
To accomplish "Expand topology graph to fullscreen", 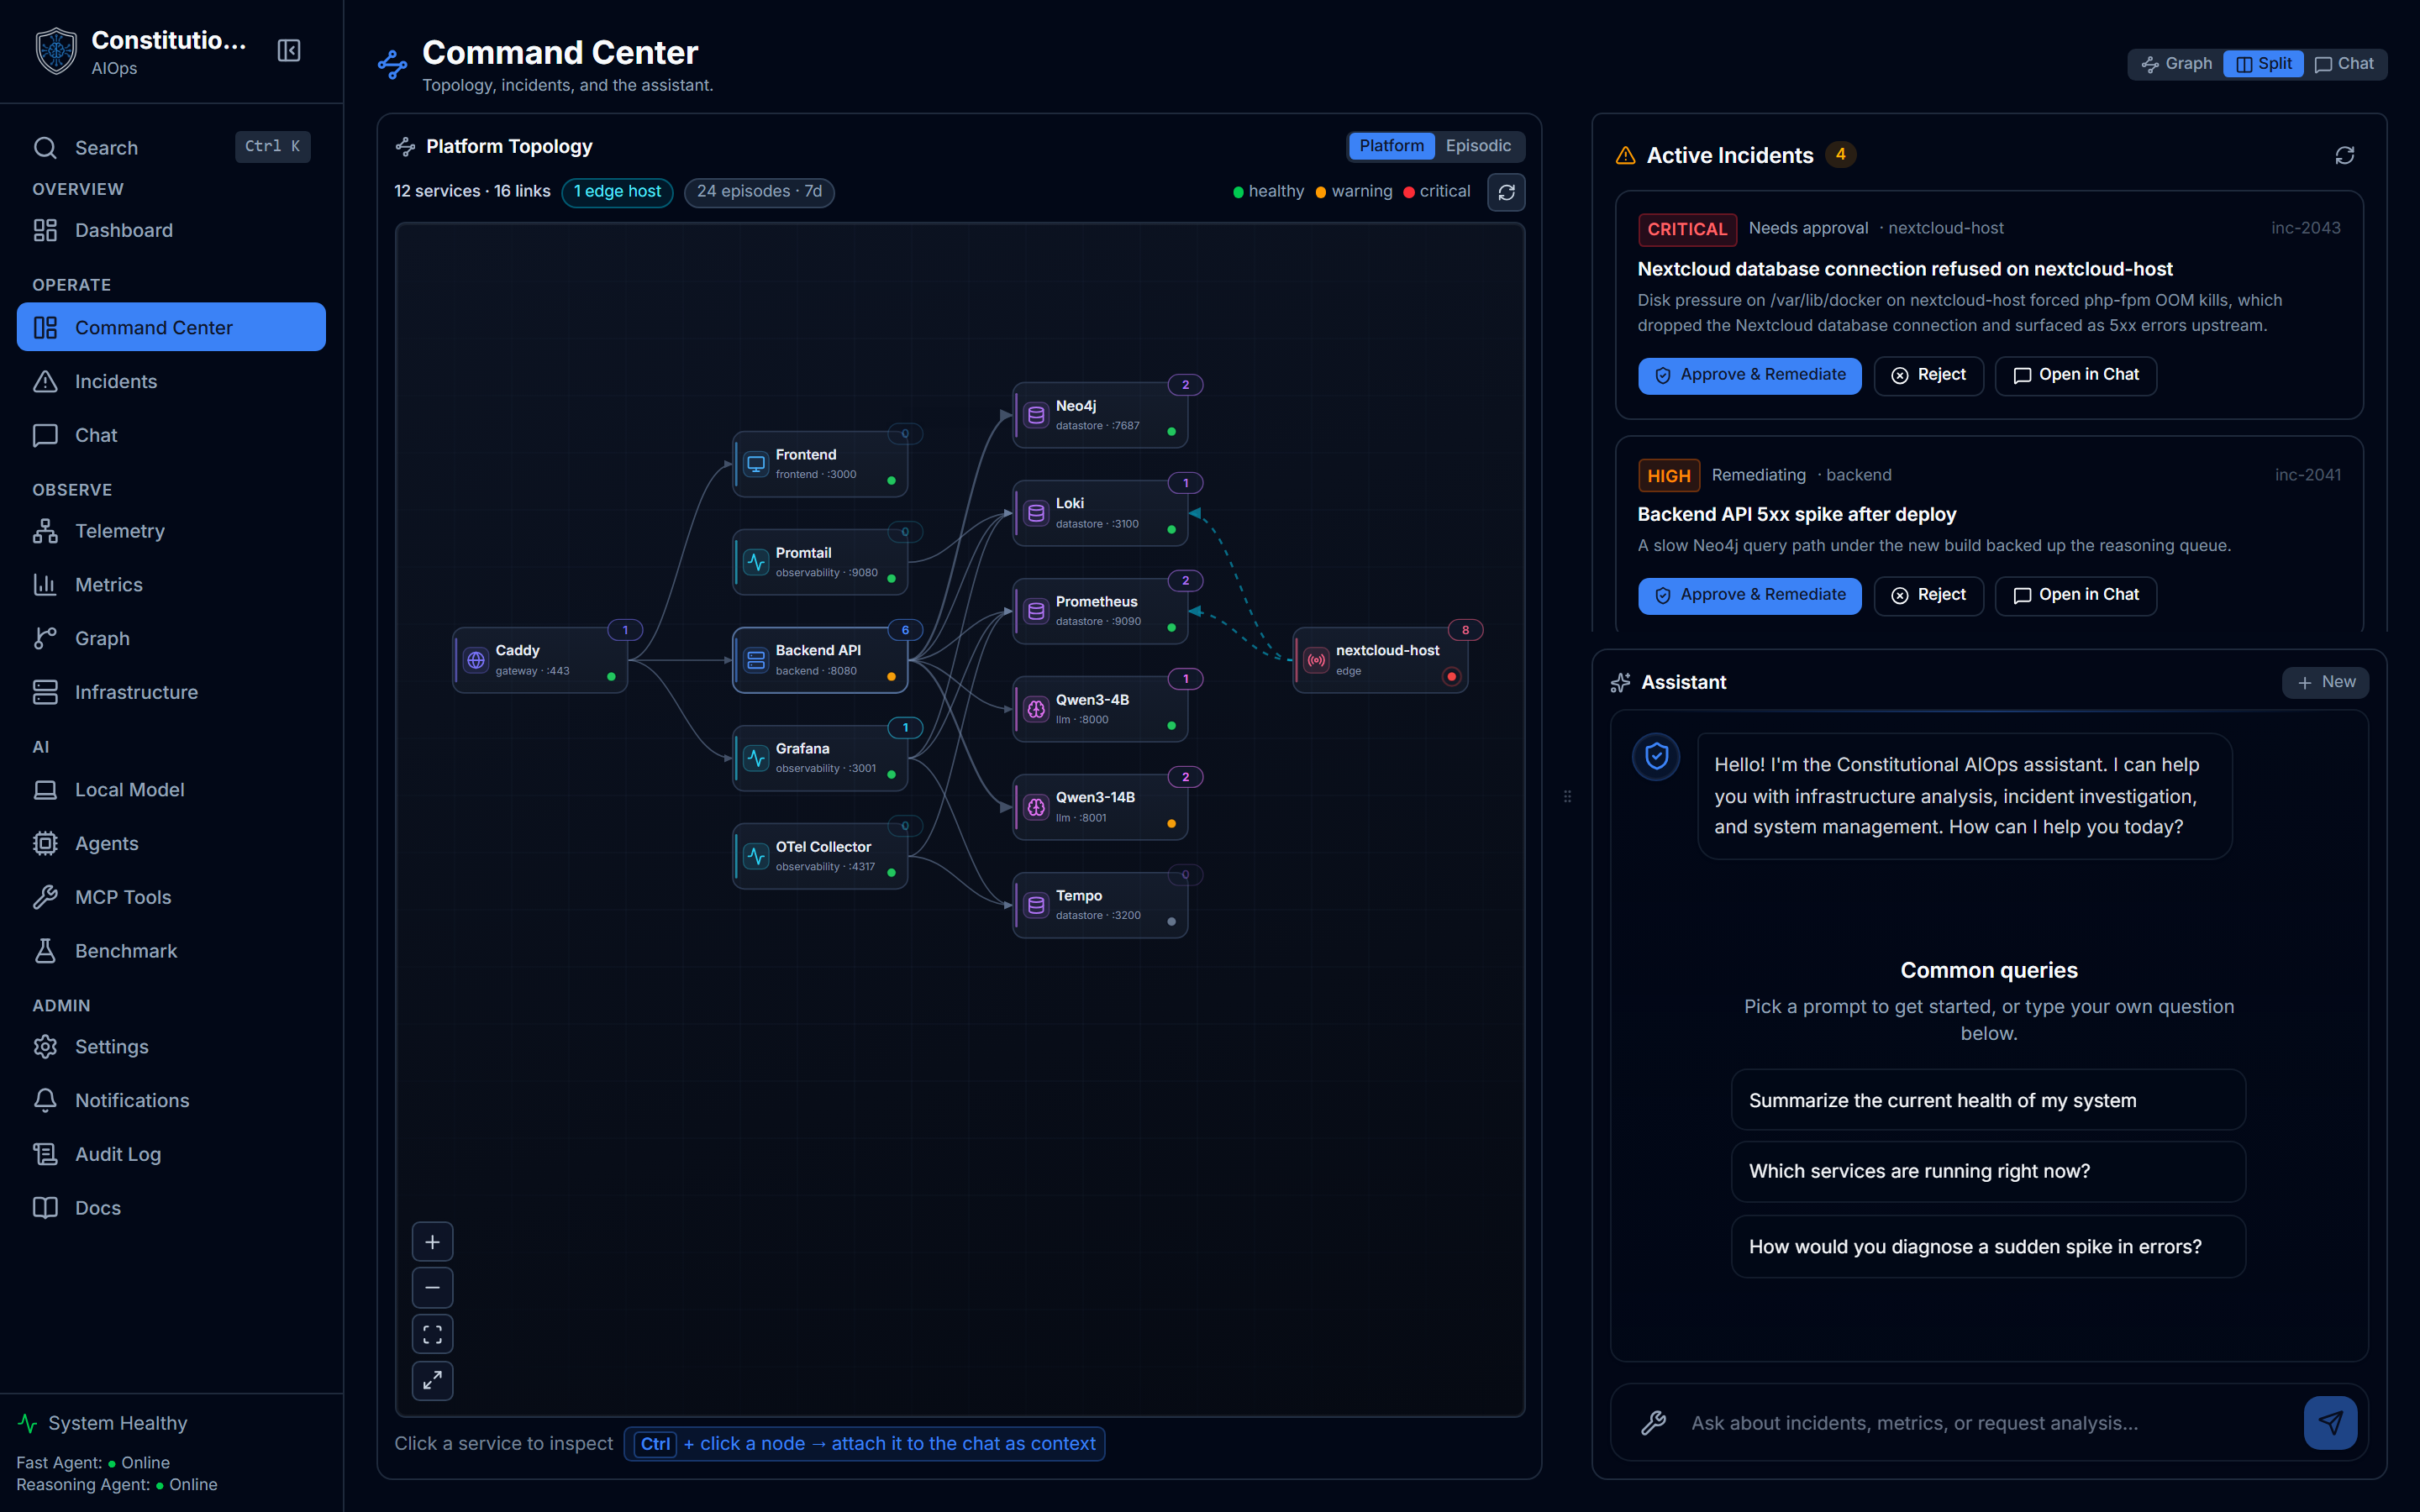I will (432, 1381).
